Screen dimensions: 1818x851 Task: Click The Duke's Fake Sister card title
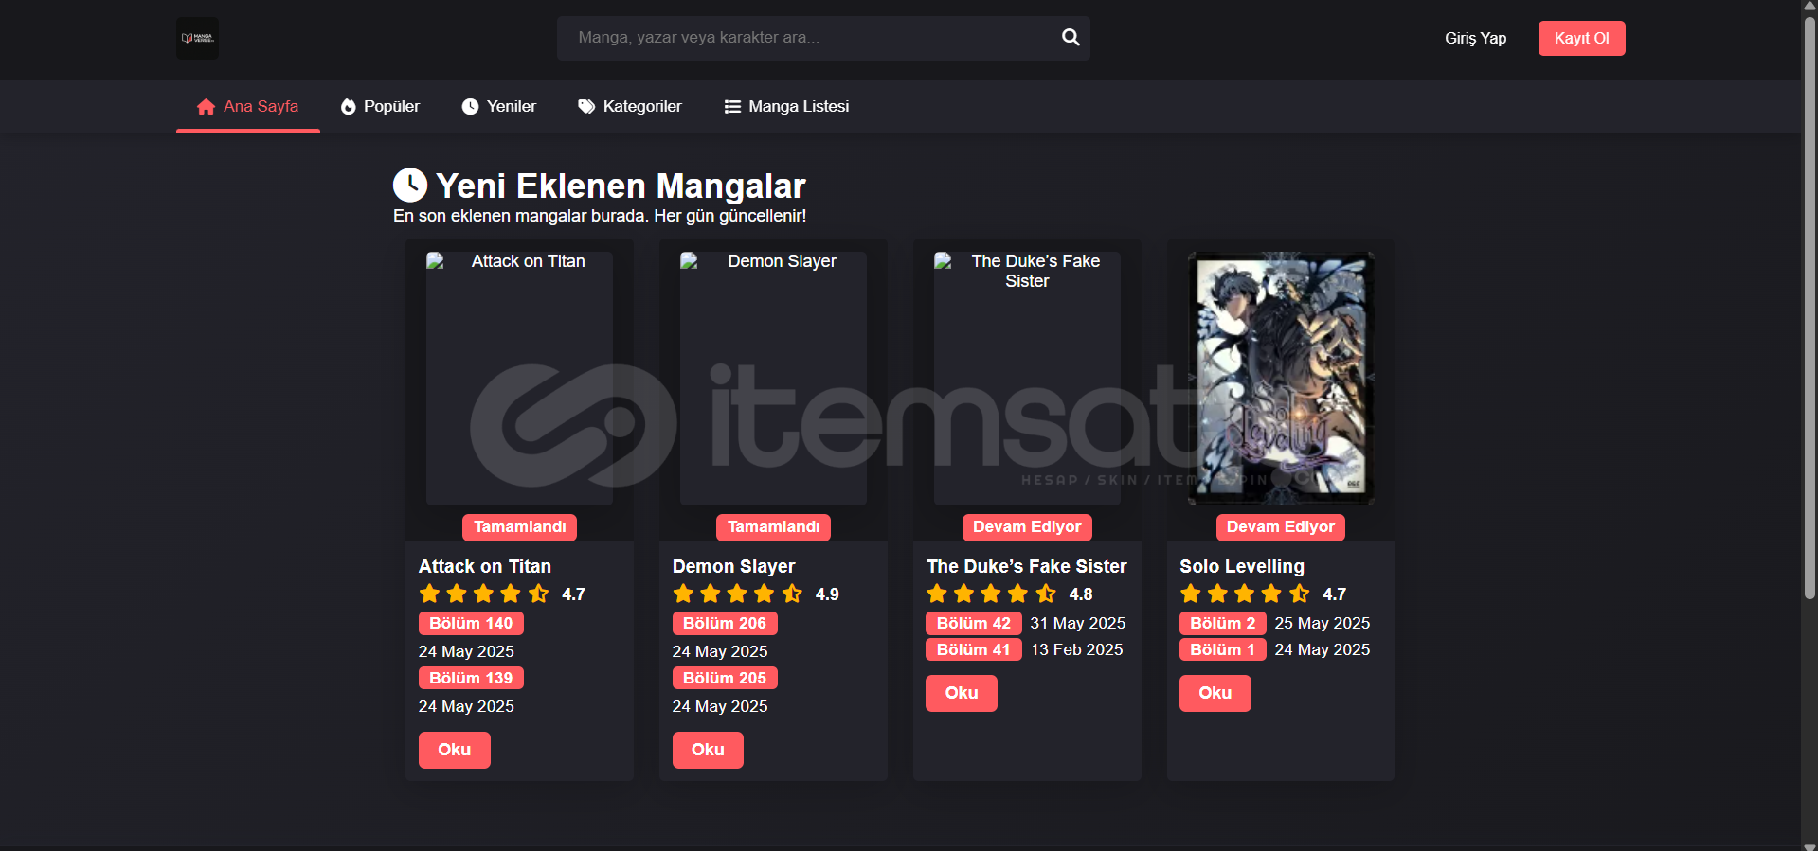point(1027,566)
